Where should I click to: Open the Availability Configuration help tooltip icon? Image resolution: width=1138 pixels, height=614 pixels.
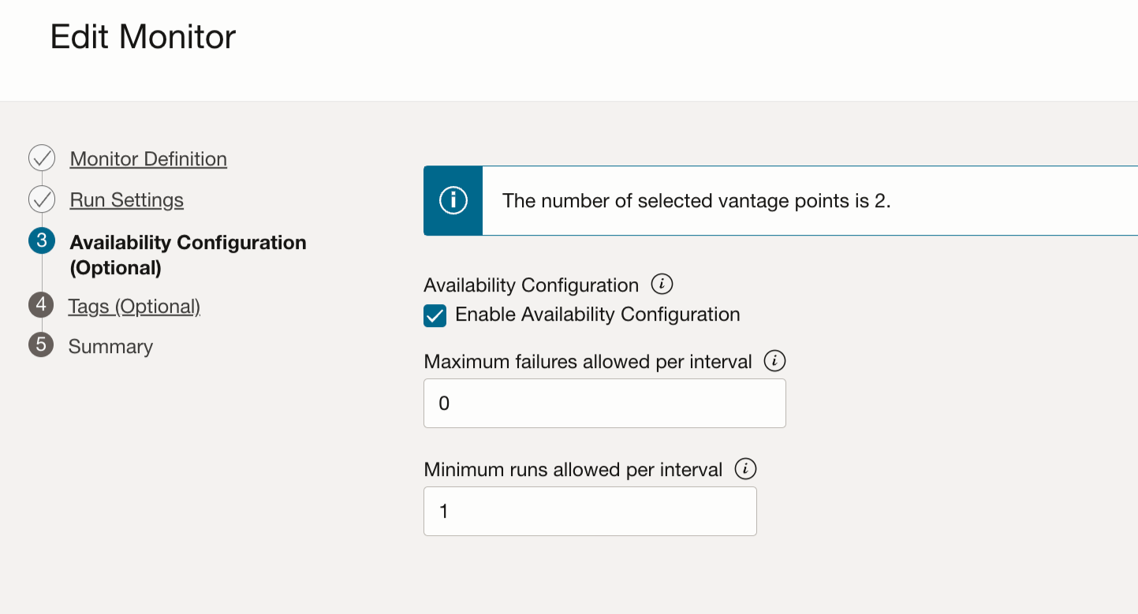click(x=662, y=284)
